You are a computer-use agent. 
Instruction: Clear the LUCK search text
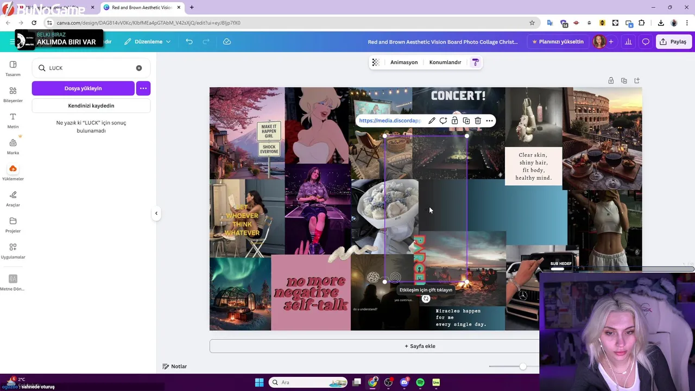coord(139,68)
